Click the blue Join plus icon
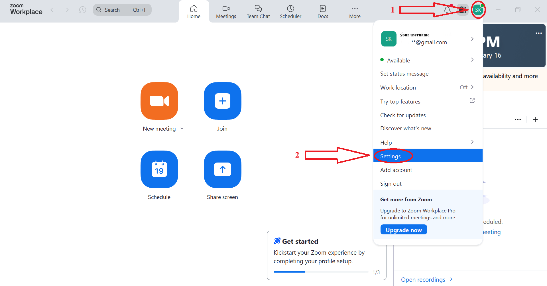This screenshot has width=547, height=286. click(x=222, y=101)
